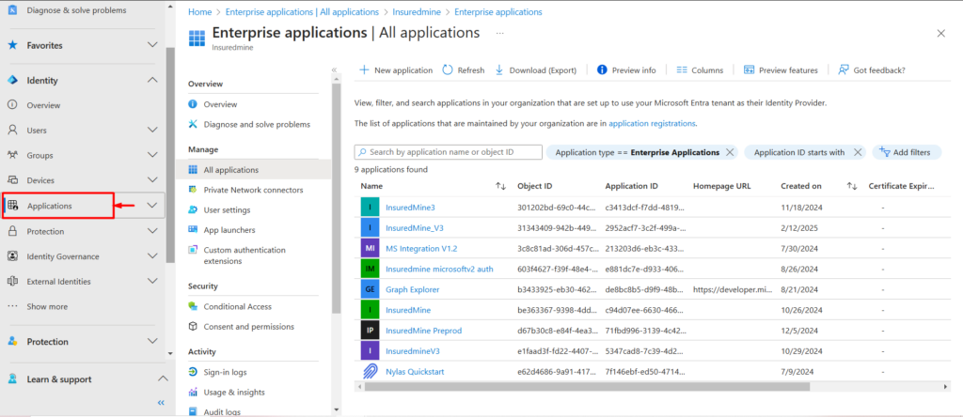Click the Refresh toolbar button
Image resolution: width=963 pixels, height=417 pixels.
(x=463, y=70)
